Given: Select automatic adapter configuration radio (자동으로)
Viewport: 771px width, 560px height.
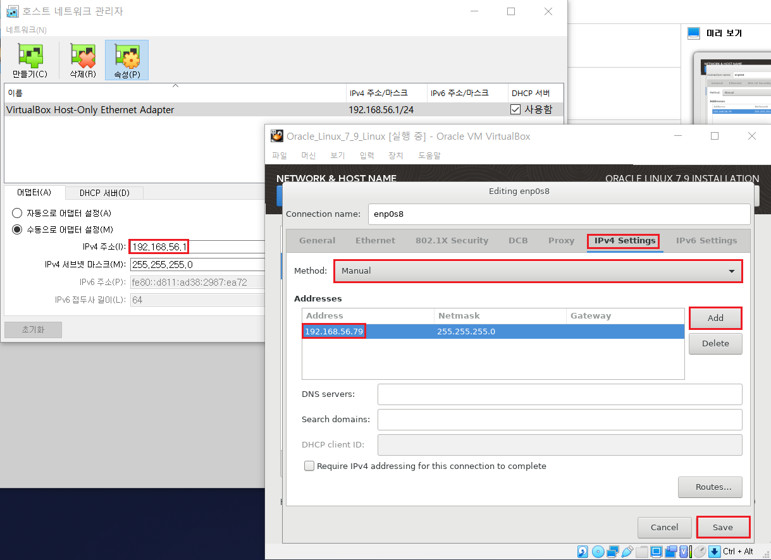Looking at the screenshot, I should click(x=17, y=213).
